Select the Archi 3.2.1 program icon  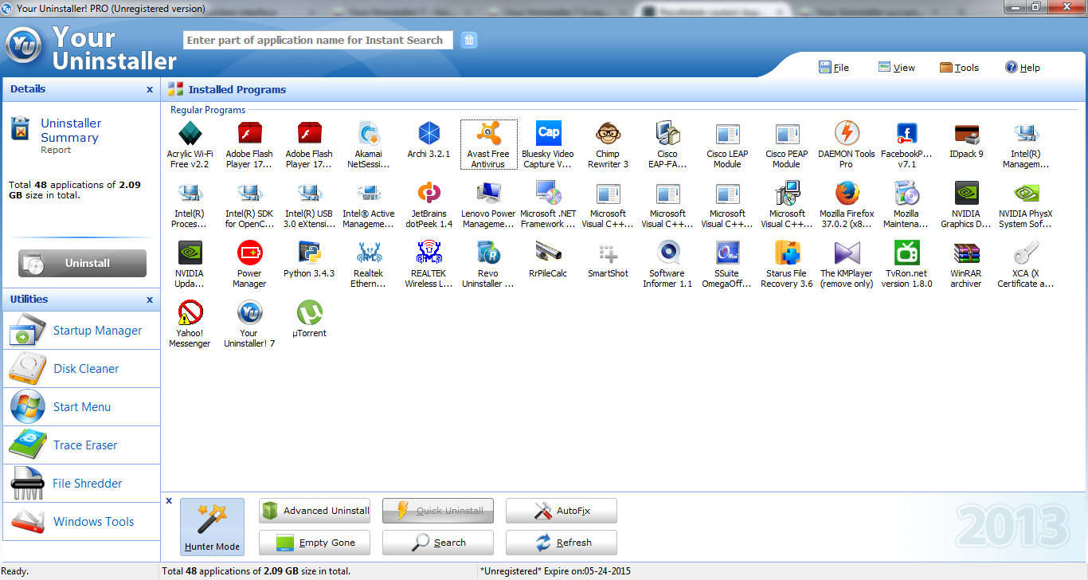pyautogui.click(x=429, y=132)
